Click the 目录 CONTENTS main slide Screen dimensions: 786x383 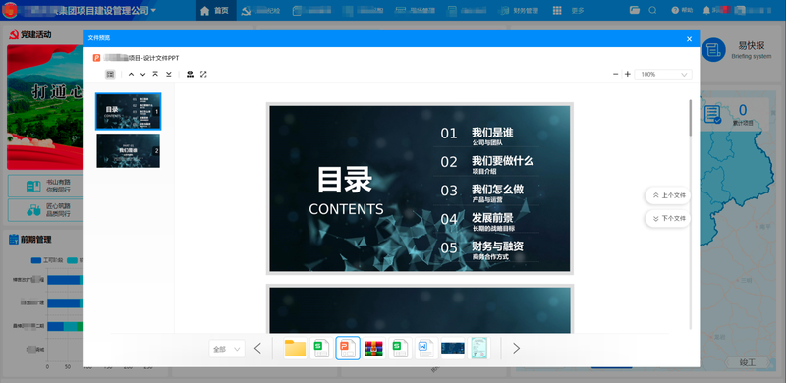pyautogui.click(x=420, y=189)
